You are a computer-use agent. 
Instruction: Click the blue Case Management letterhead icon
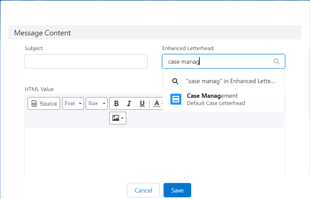176,99
